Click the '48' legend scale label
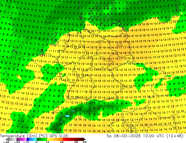This screenshot has width=186, height=143. point(84,142)
